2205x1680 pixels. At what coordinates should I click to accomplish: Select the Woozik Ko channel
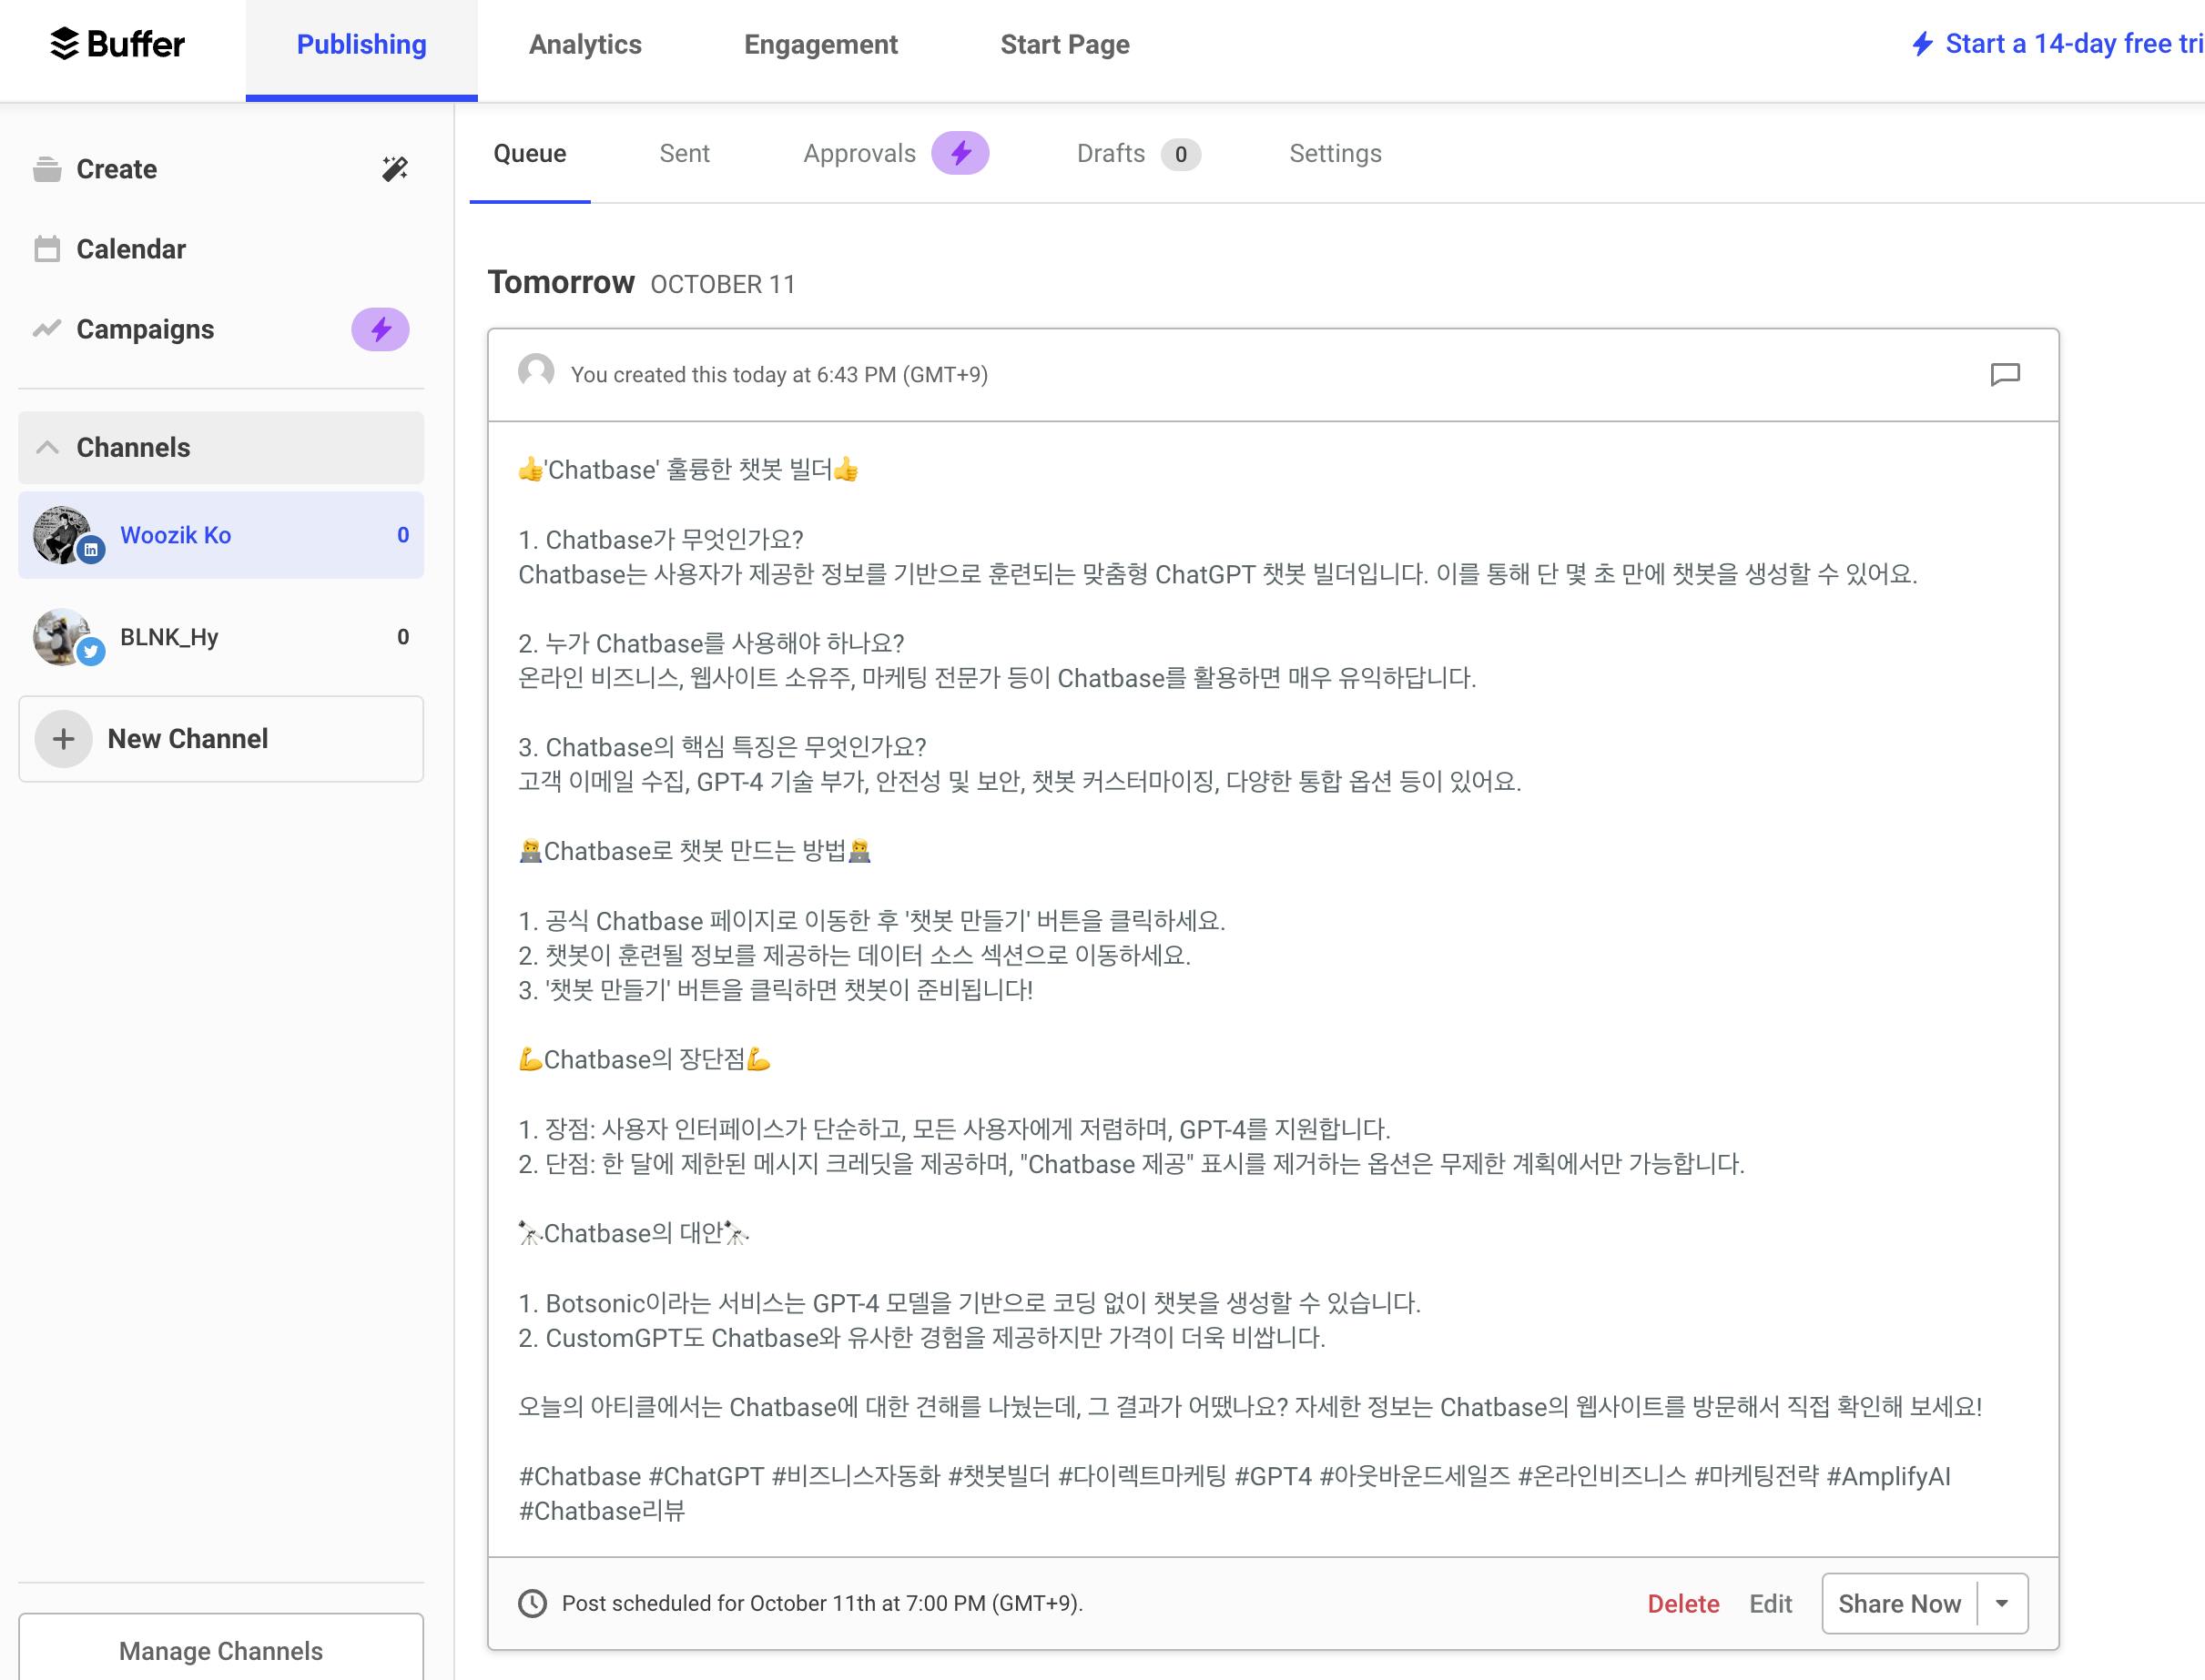coord(220,535)
